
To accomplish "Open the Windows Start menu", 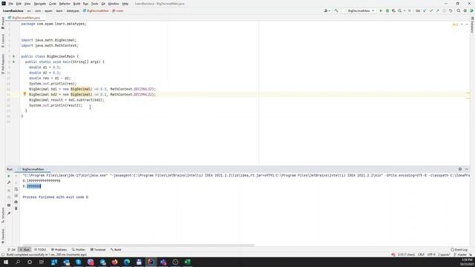I will 6,262.
